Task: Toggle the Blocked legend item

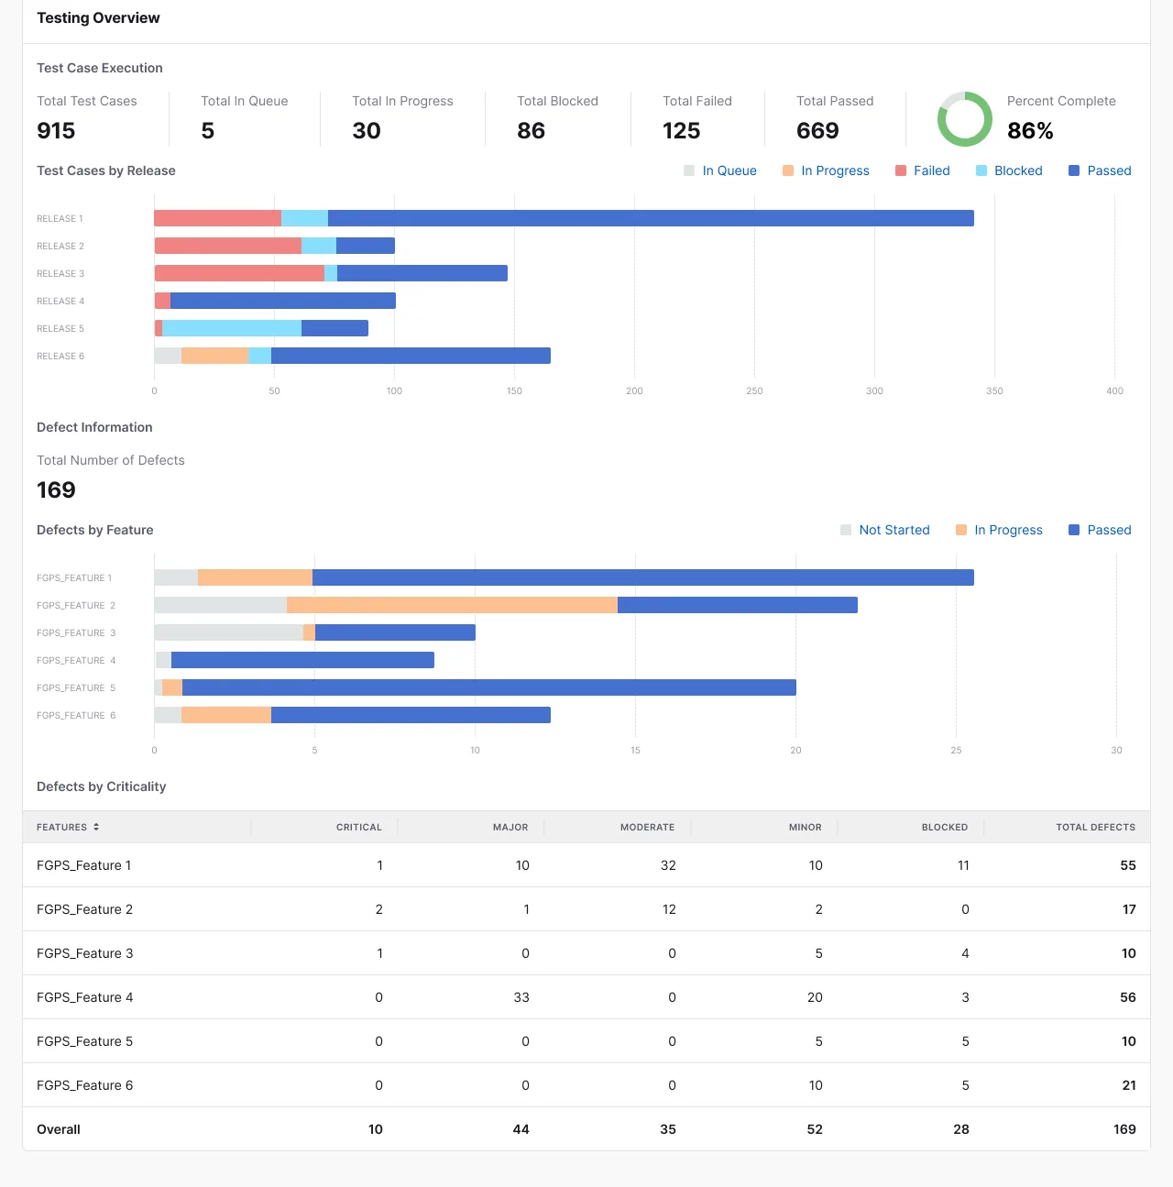Action: (x=1009, y=170)
